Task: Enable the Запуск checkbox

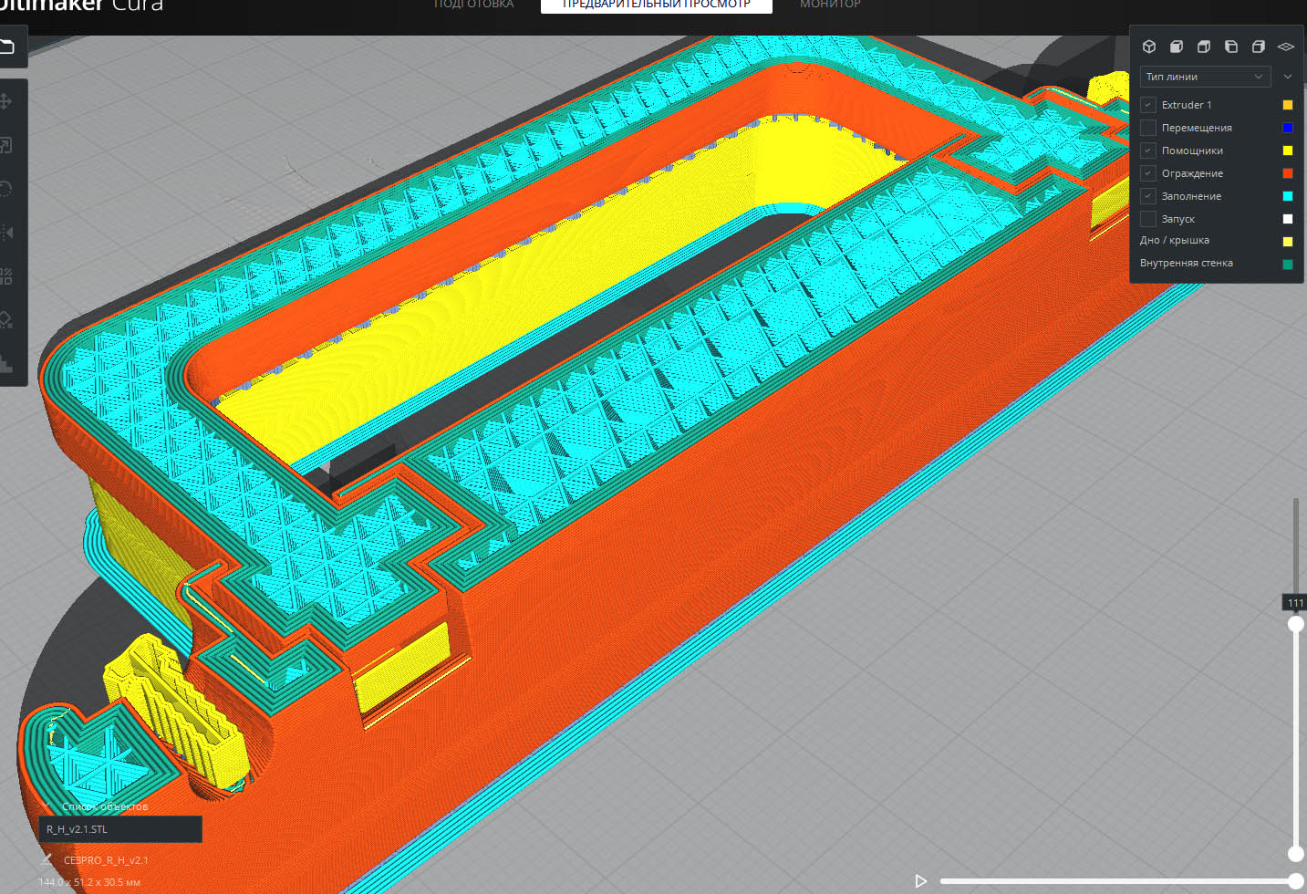Action: tap(1148, 219)
